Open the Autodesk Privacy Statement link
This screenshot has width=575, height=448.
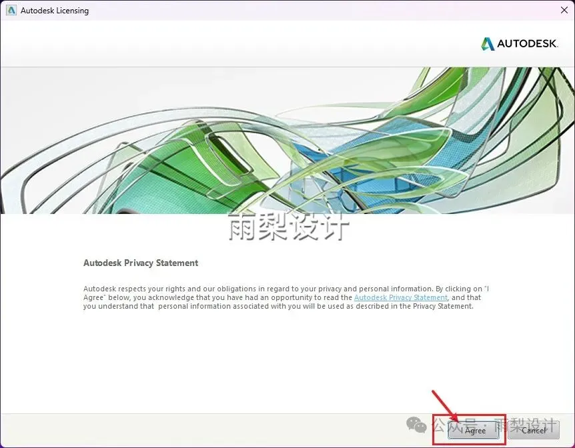[x=400, y=297]
